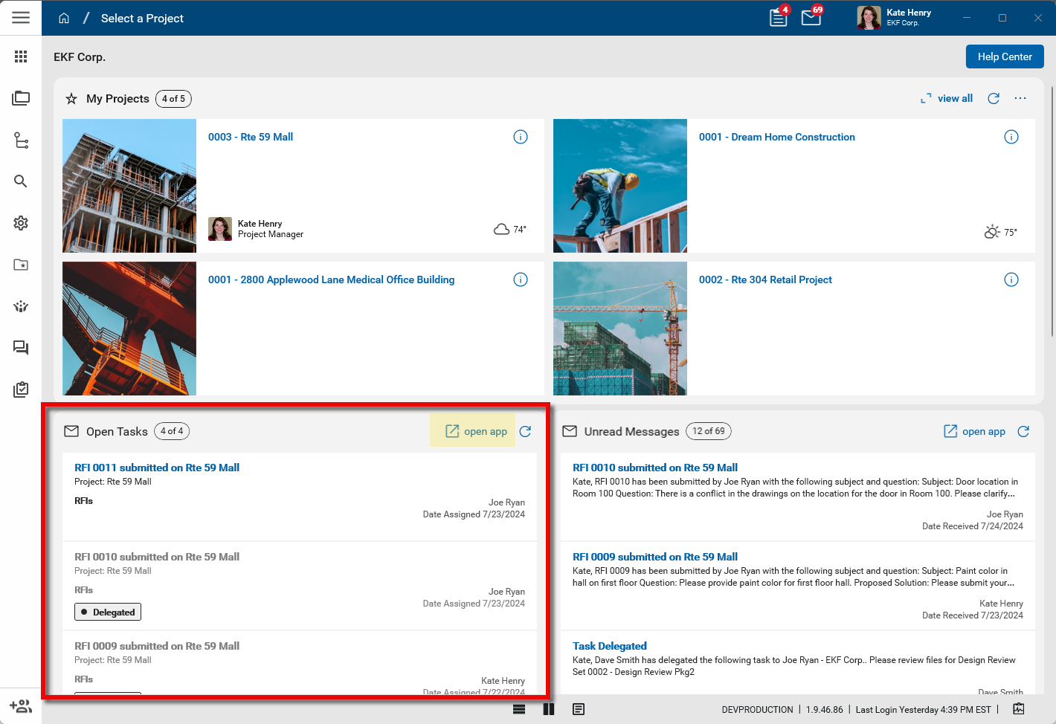Switch to list rows layout in footer
This screenshot has height=724, width=1056.
tap(519, 709)
